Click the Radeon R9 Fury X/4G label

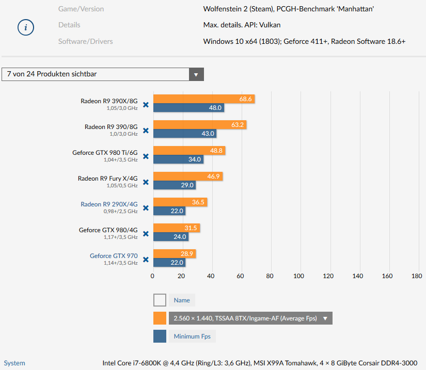[107, 179]
